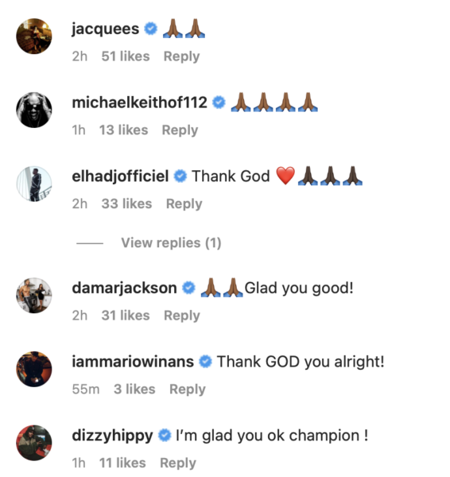
Task: View iammariowinans profile picture
Action: 34,369
